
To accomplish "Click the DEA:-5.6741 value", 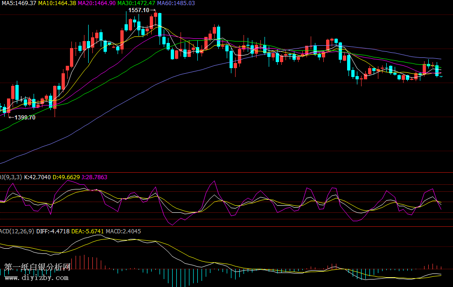I will 88,231.
